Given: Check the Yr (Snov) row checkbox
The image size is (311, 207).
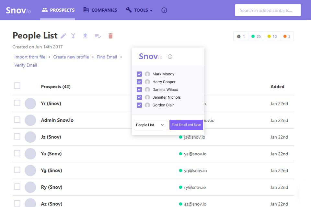Looking at the screenshot, I should pyautogui.click(x=17, y=103).
